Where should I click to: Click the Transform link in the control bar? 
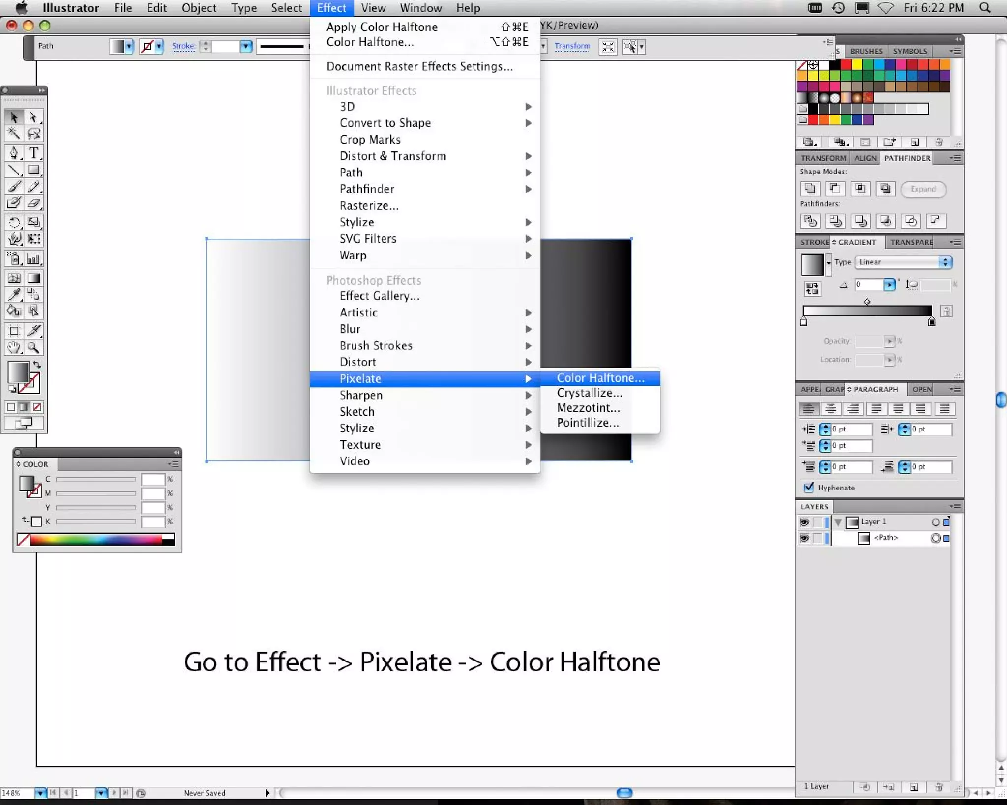point(572,46)
